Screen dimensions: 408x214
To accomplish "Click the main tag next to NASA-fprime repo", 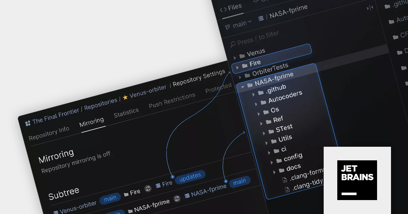I will [240, 182].
